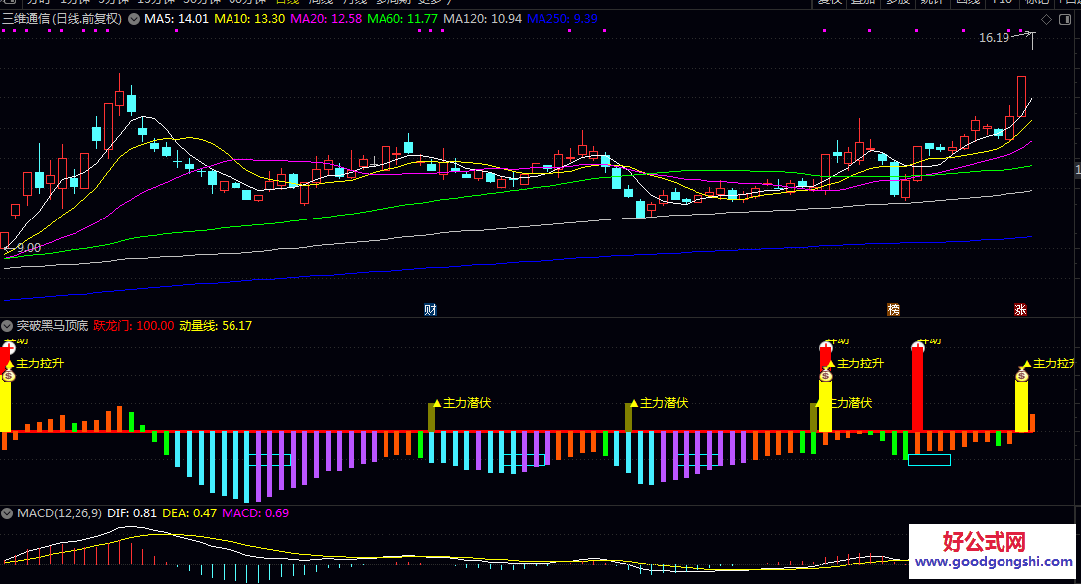Click the 榜 event marker icon
This screenshot has width=1081, height=584.
(893, 309)
